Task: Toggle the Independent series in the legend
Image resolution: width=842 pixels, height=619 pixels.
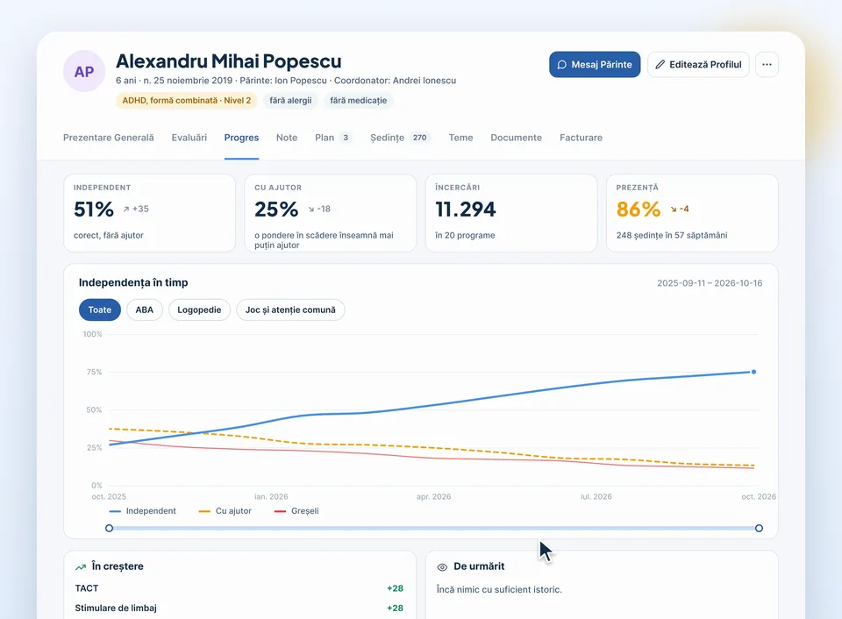Action: (x=142, y=511)
